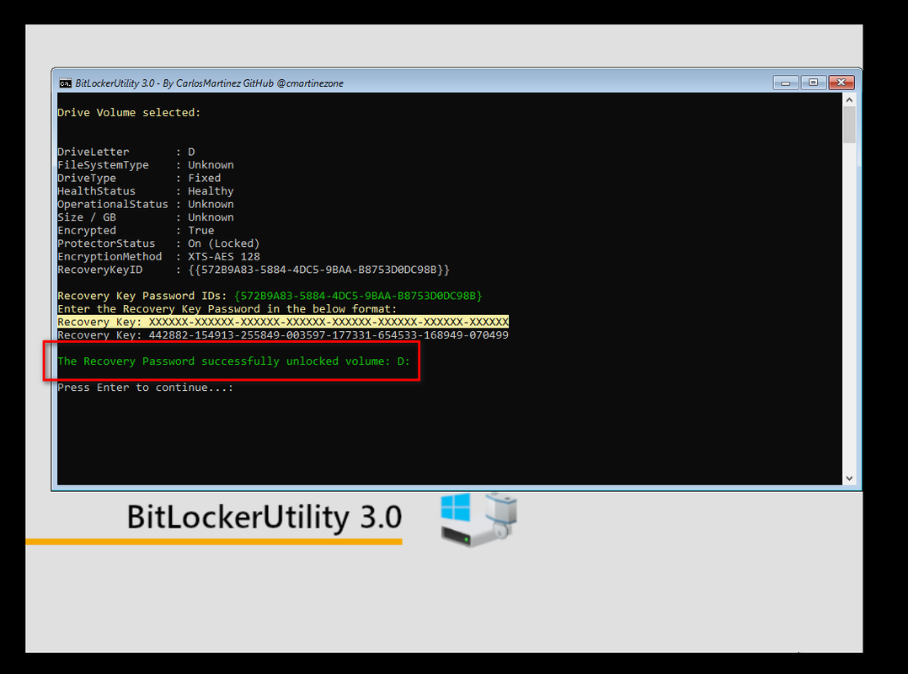Click the DriveLetter : D line
The width and height of the screenshot is (908, 674).
point(126,152)
